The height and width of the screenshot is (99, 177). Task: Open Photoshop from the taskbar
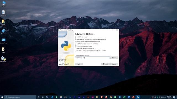point(70,97)
